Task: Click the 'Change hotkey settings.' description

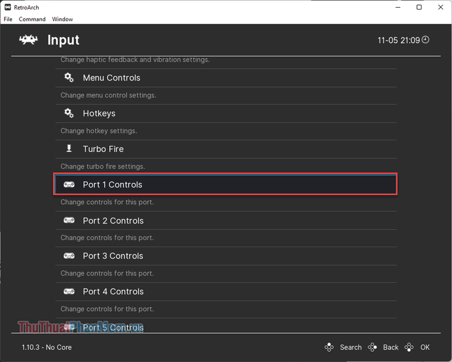Action: [99, 131]
